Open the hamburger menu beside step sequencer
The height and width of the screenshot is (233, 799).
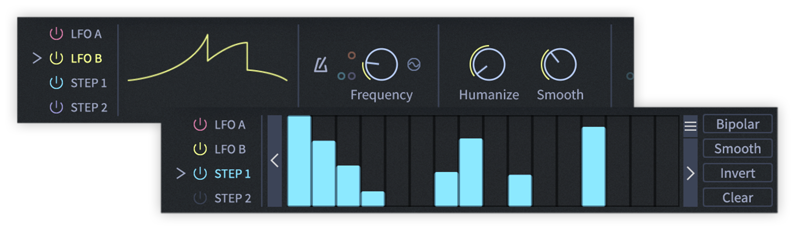690,126
